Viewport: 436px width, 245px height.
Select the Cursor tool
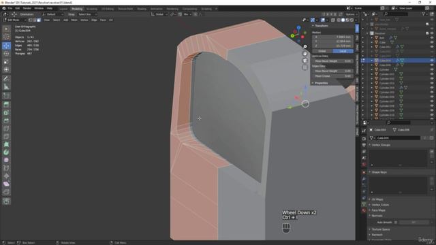click(6, 37)
